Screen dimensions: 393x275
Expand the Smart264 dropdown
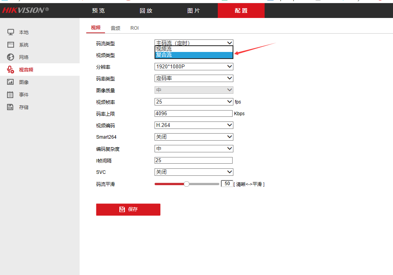[x=194, y=137]
